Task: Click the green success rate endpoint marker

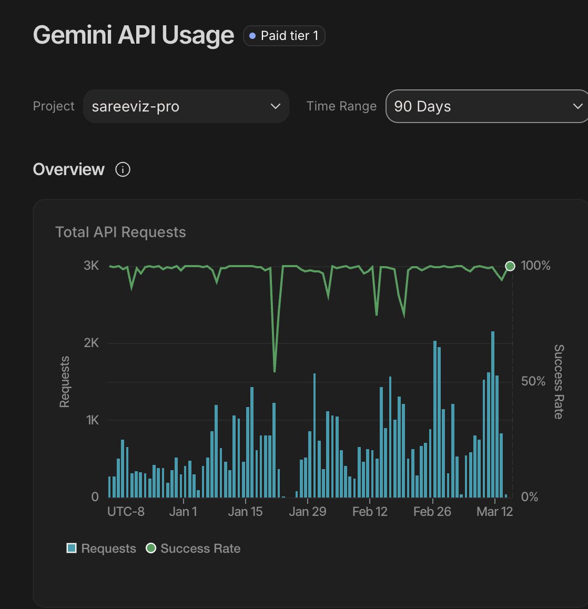Action: pos(510,266)
